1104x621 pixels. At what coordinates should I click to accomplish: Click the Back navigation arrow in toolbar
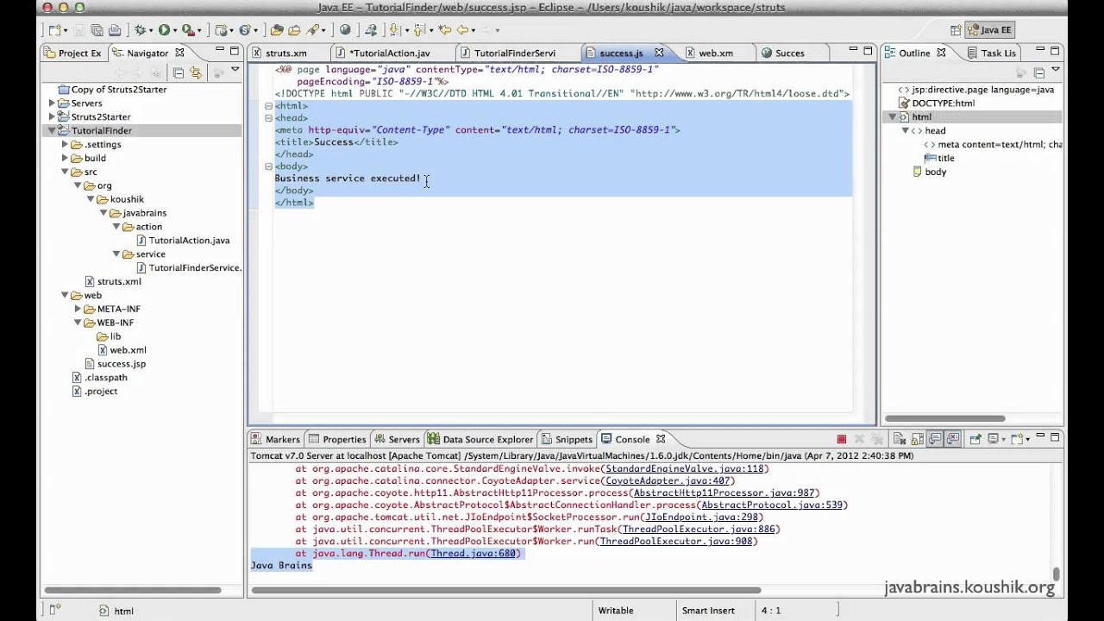click(463, 30)
